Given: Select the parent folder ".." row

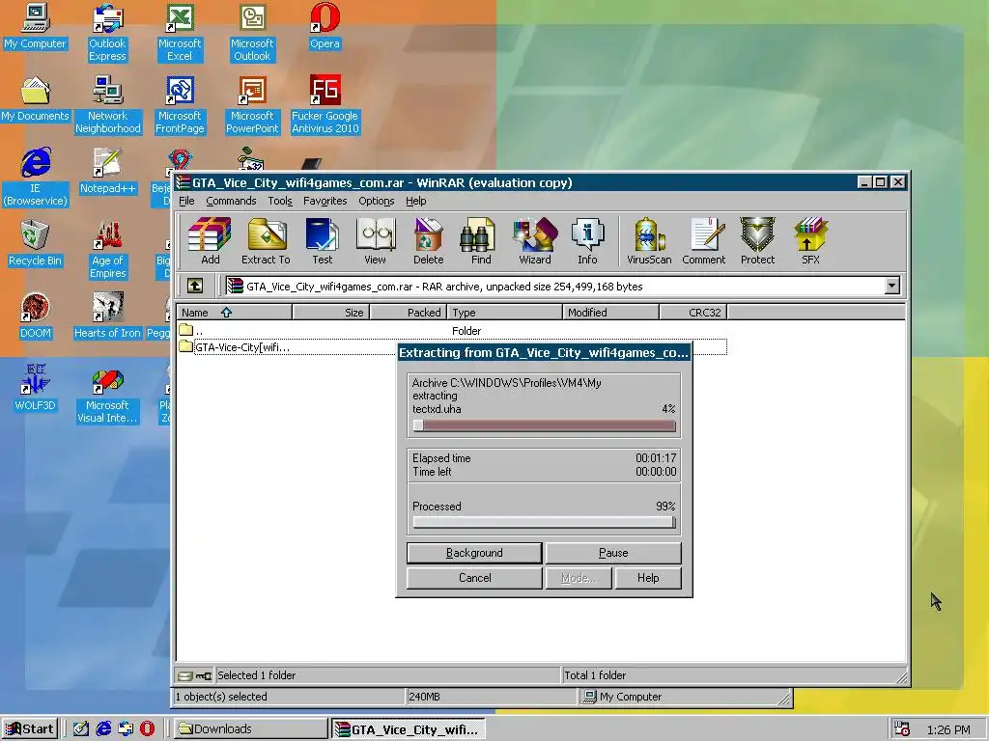Looking at the screenshot, I should coord(452,330).
